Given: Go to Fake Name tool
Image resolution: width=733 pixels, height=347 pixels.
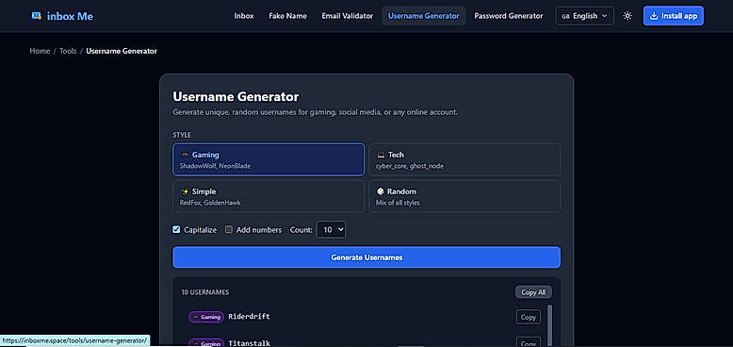Looking at the screenshot, I should pos(288,16).
